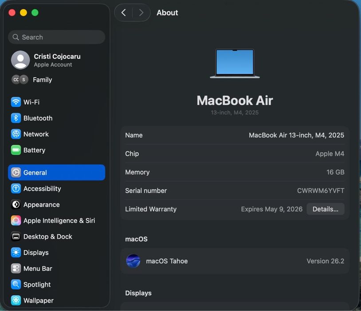Click the Network globe icon
Viewport: 361px width, 311px height.
pos(16,134)
